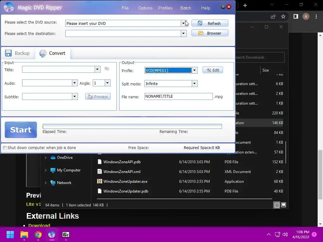The image size is (323, 242).
Task: Open the Profiles menu
Action: pyautogui.click(x=165, y=8)
